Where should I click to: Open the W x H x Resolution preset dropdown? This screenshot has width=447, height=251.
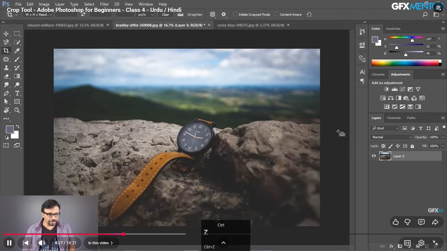coord(39,15)
